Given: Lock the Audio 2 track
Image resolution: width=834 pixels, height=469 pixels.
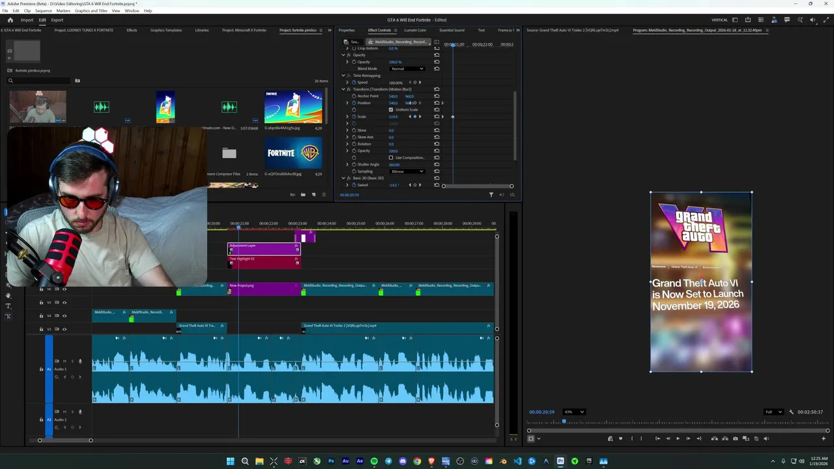Looking at the screenshot, I should 41,419.
